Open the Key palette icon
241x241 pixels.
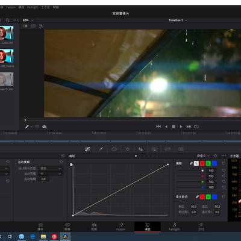[x=154, y=149]
